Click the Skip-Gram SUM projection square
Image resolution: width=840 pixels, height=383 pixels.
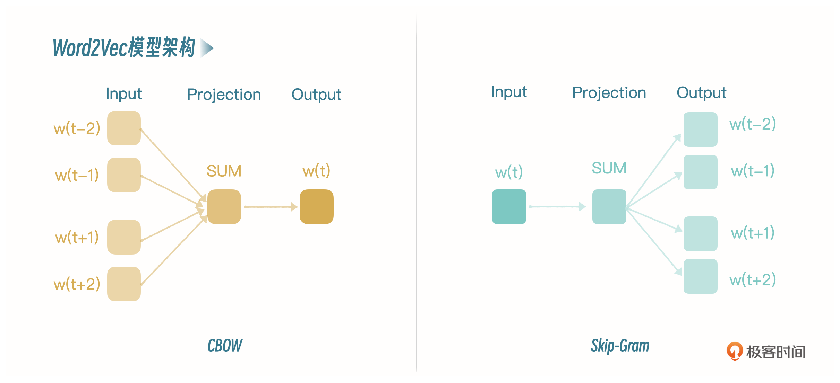(x=609, y=207)
